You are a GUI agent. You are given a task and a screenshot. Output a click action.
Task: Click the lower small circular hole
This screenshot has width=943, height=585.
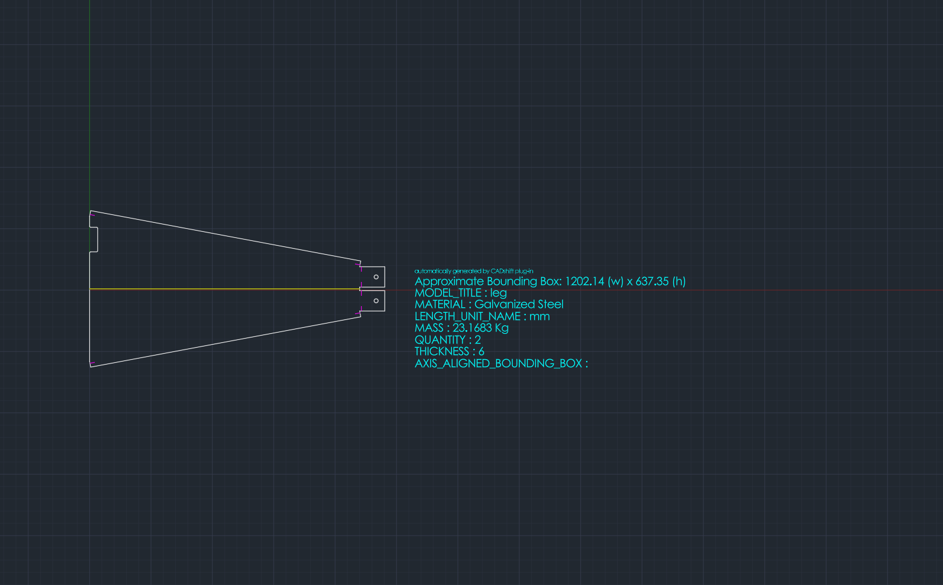[376, 301]
